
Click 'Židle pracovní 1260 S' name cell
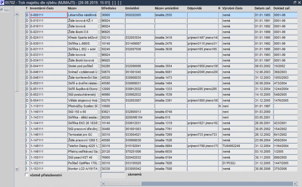click(x=83, y=140)
